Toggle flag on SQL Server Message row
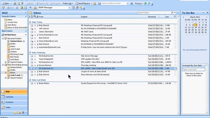This screenshot has width=210, height=118. (175, 56)
